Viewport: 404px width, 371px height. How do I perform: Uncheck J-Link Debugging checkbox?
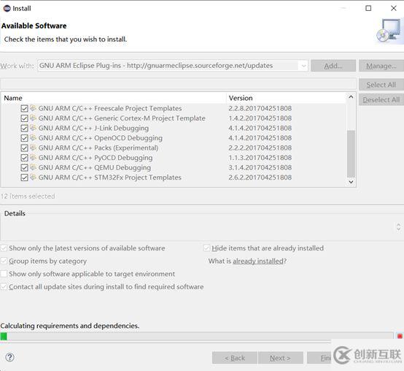pos(24,129)
